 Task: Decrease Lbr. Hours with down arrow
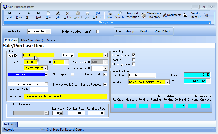(x=61, y=114)
